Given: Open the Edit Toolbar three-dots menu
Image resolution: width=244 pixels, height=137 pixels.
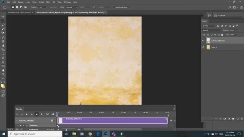Looking at the screenshot, I should coord(3,78).
